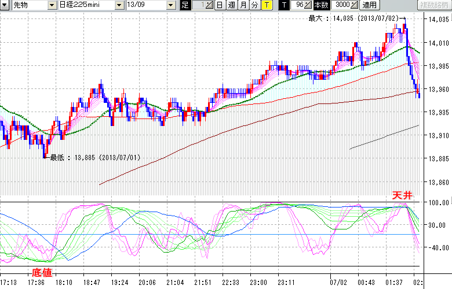Click the black T label icon

pyautogui.click(x=283, y=5)
